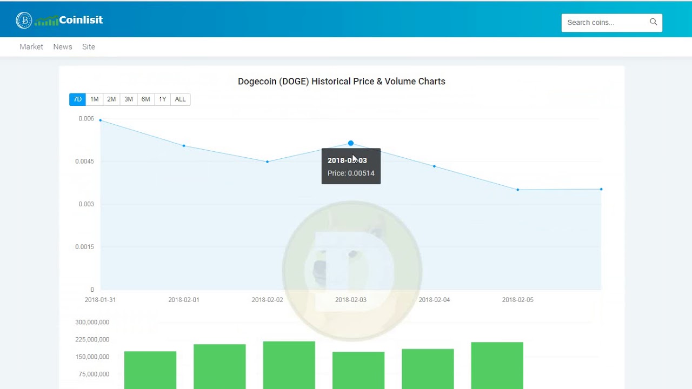Click the 2018-02-04 price data point
This screenshot has height=389, width=692.
click(434, 166)
